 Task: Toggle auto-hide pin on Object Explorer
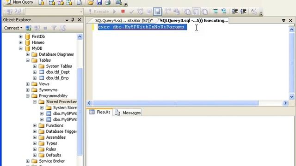pyautogui.click(x=73, y=20)
